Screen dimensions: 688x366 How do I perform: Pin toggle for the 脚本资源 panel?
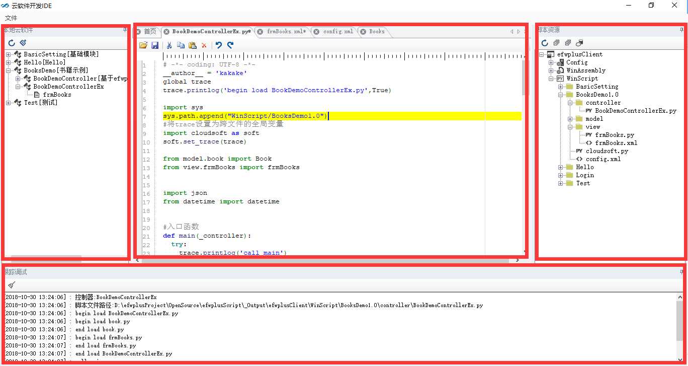click(681, 30)
